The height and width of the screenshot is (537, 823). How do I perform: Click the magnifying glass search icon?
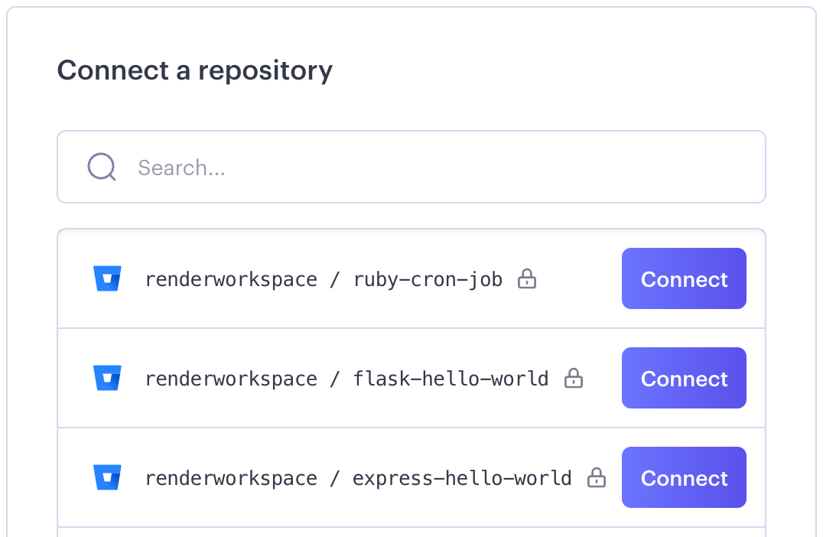(x=101, y=167)
